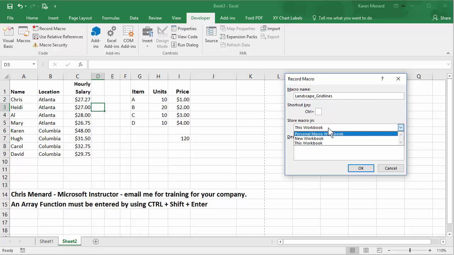This screenshot has width=454, height=255.
Task: Open COM Add-ins manager
Action: coord(128,37)
